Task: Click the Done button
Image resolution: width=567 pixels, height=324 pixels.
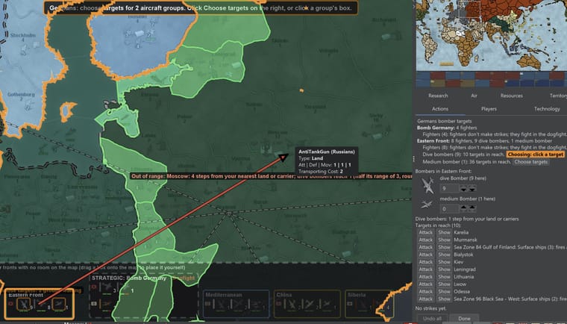Action: (x=464, y=319)
